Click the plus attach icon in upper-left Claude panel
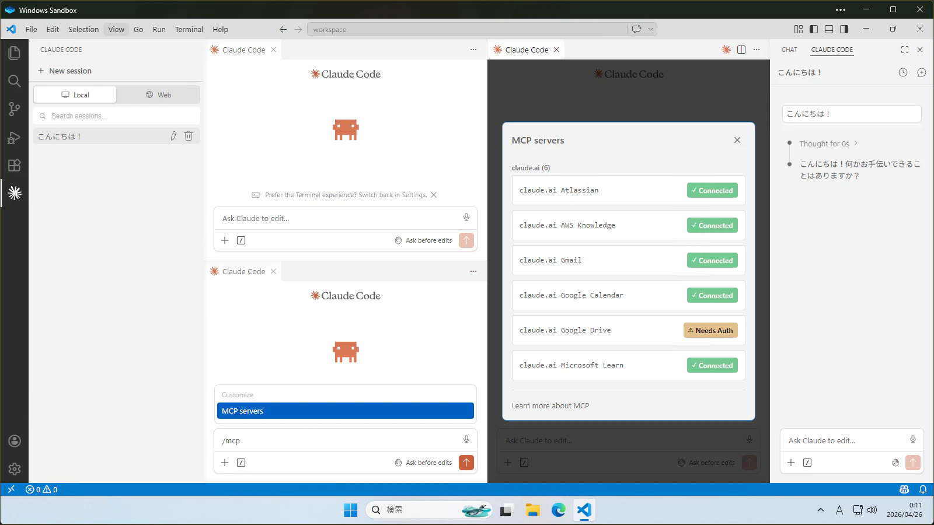Screen dimensions: 934x525 (x=225, y=240)
